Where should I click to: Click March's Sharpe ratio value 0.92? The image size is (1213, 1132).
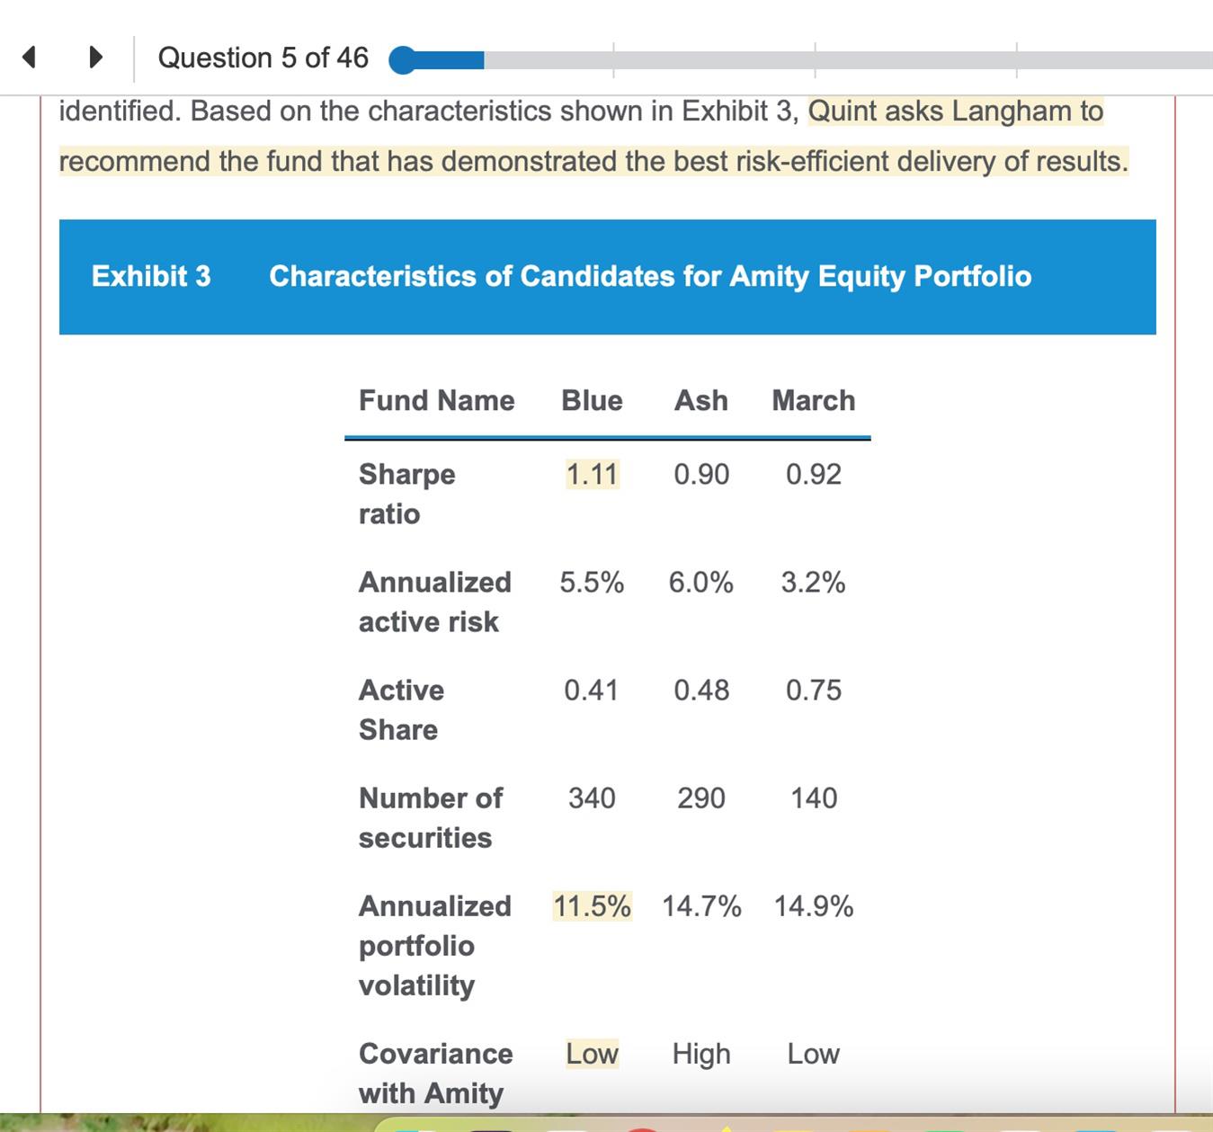[x=813, y=474]
